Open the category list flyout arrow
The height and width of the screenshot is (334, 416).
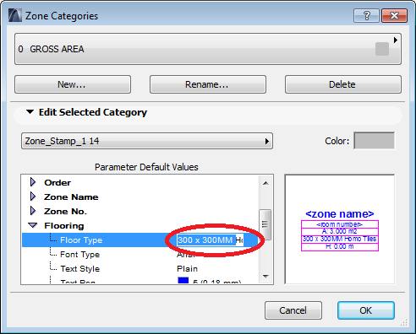coord(396,40)
